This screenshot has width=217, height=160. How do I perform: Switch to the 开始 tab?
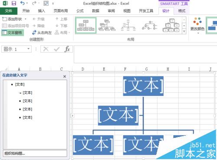tap(26, 11)
